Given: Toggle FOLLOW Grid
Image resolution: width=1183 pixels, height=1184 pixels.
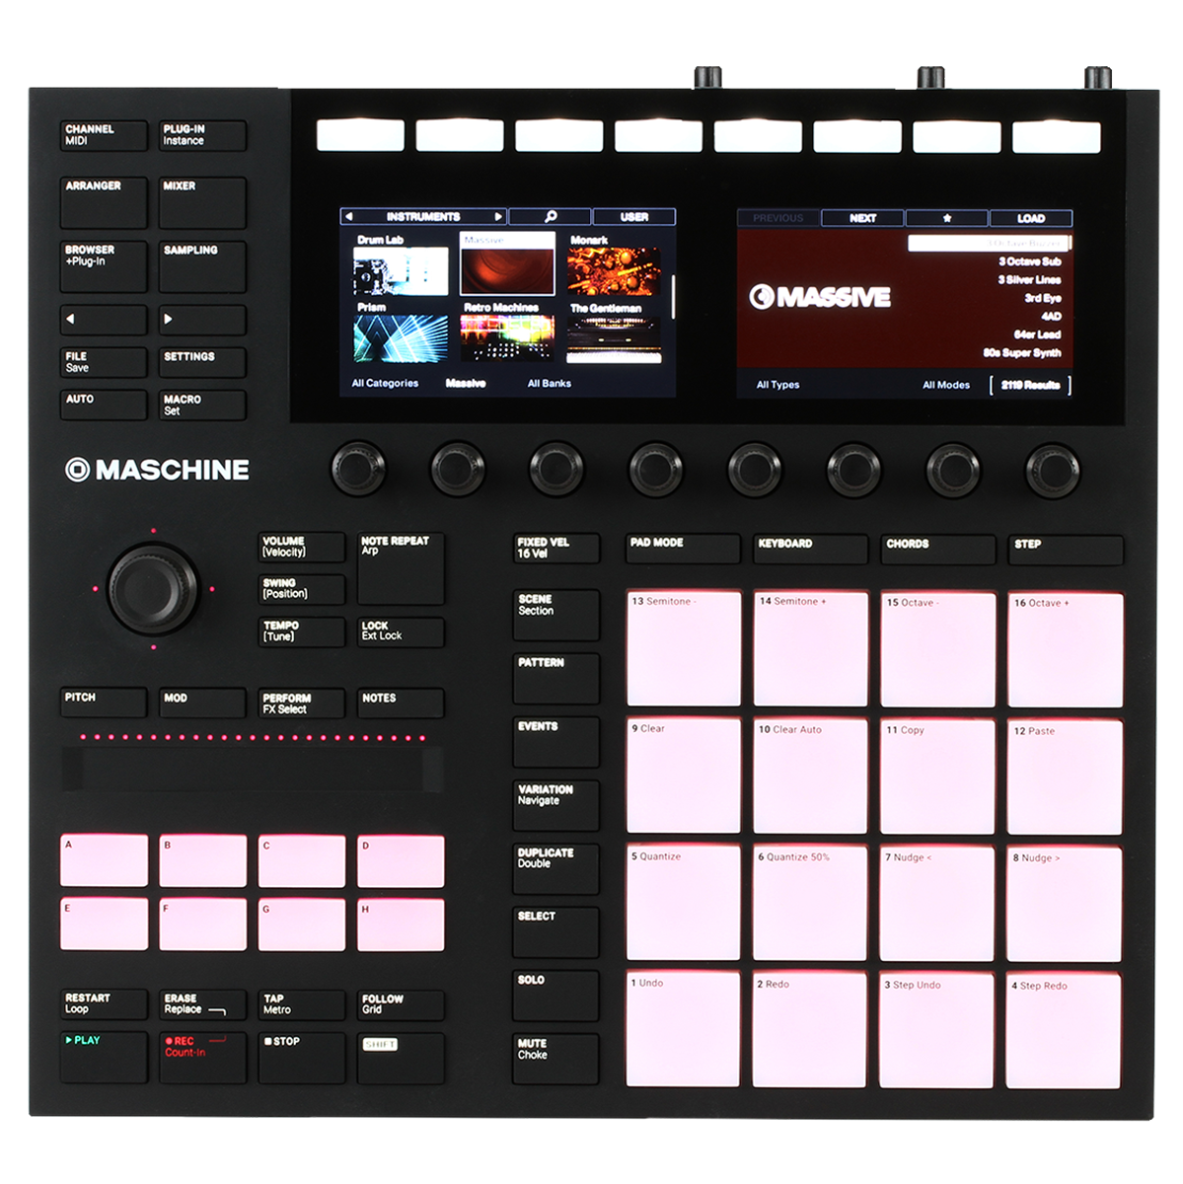Looking at the screenshot, I should click(401, 1004).
